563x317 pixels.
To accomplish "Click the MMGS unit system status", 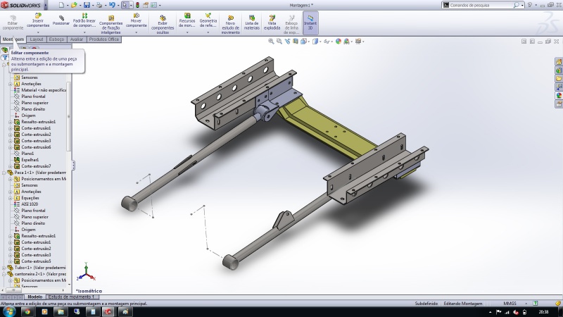I will tap(510, 304).
